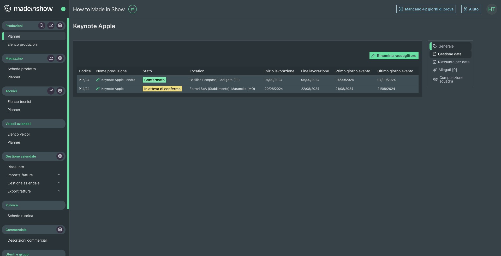The width and height of the screenshot is (501, 256).
Task: Open Planner under Magazzino
Action: coord(34,77)
